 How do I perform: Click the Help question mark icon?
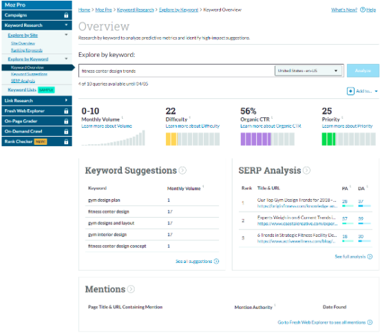pyautogui.click(x=363, y=10)
